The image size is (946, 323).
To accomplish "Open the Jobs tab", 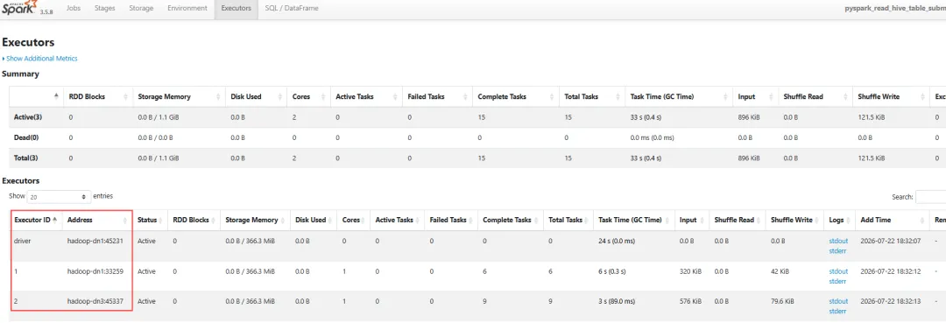I will (73, 9).
